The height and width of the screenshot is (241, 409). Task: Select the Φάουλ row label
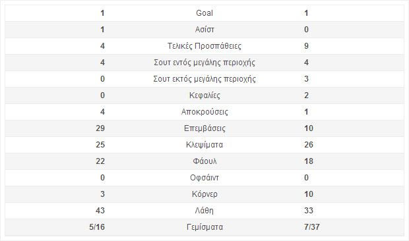(204, 161)
